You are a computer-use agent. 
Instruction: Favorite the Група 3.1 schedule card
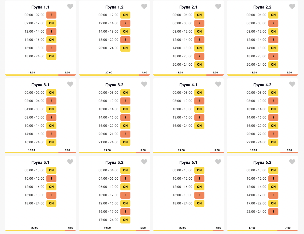point(70,84)
